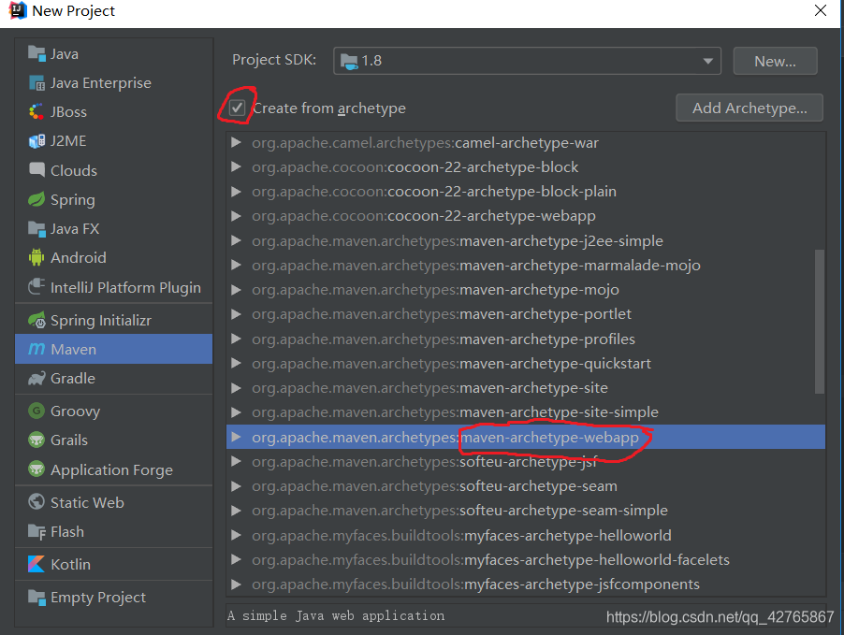The height and width of the screenshot is (635, 844).
Task: Click the IntelliJ Platform Plugin icon
Action: pos(36,287)
